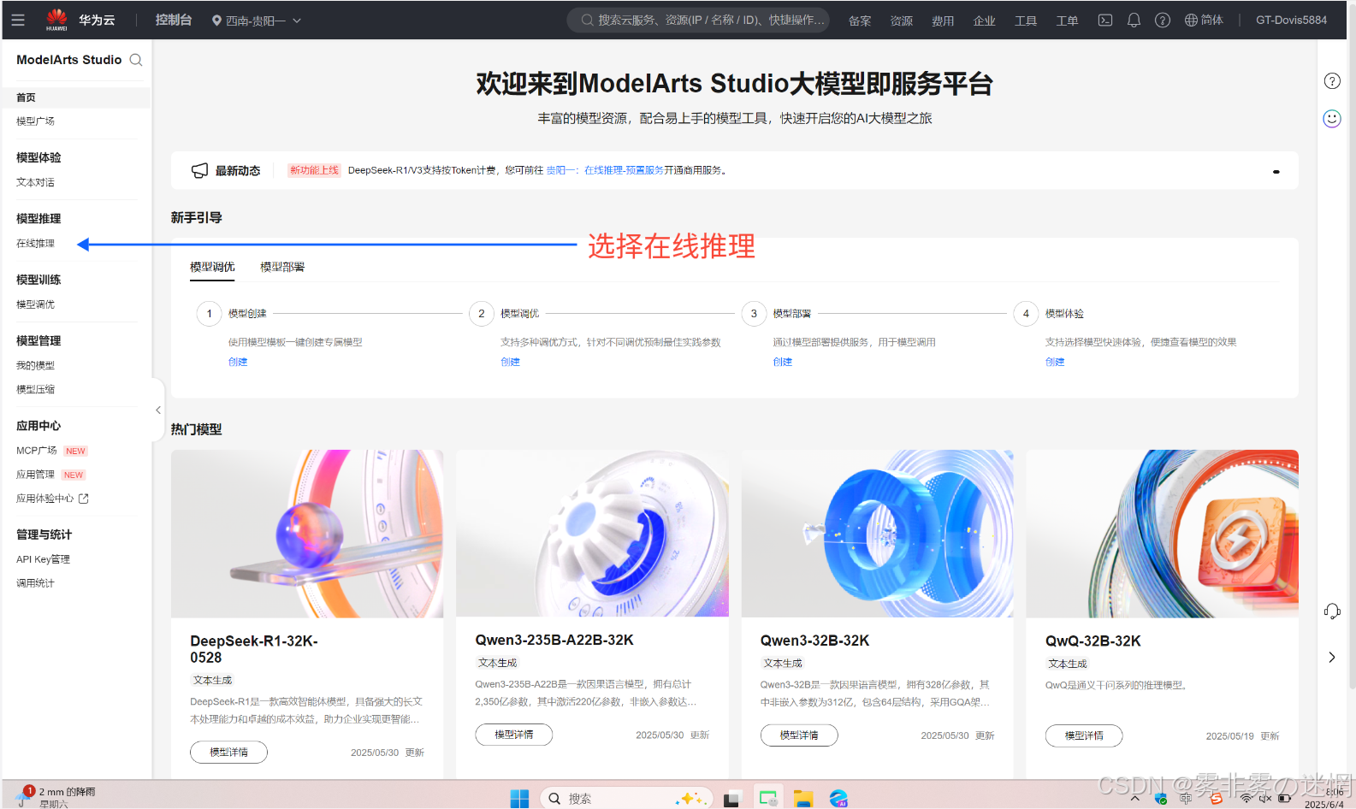Open Task View on the taskbar
The image size is (1356, 809).
(x=731, y=800)
